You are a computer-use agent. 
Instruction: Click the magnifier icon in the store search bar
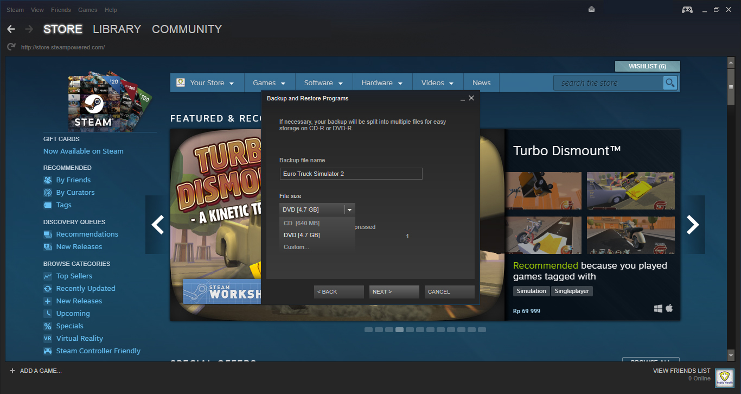670,82
